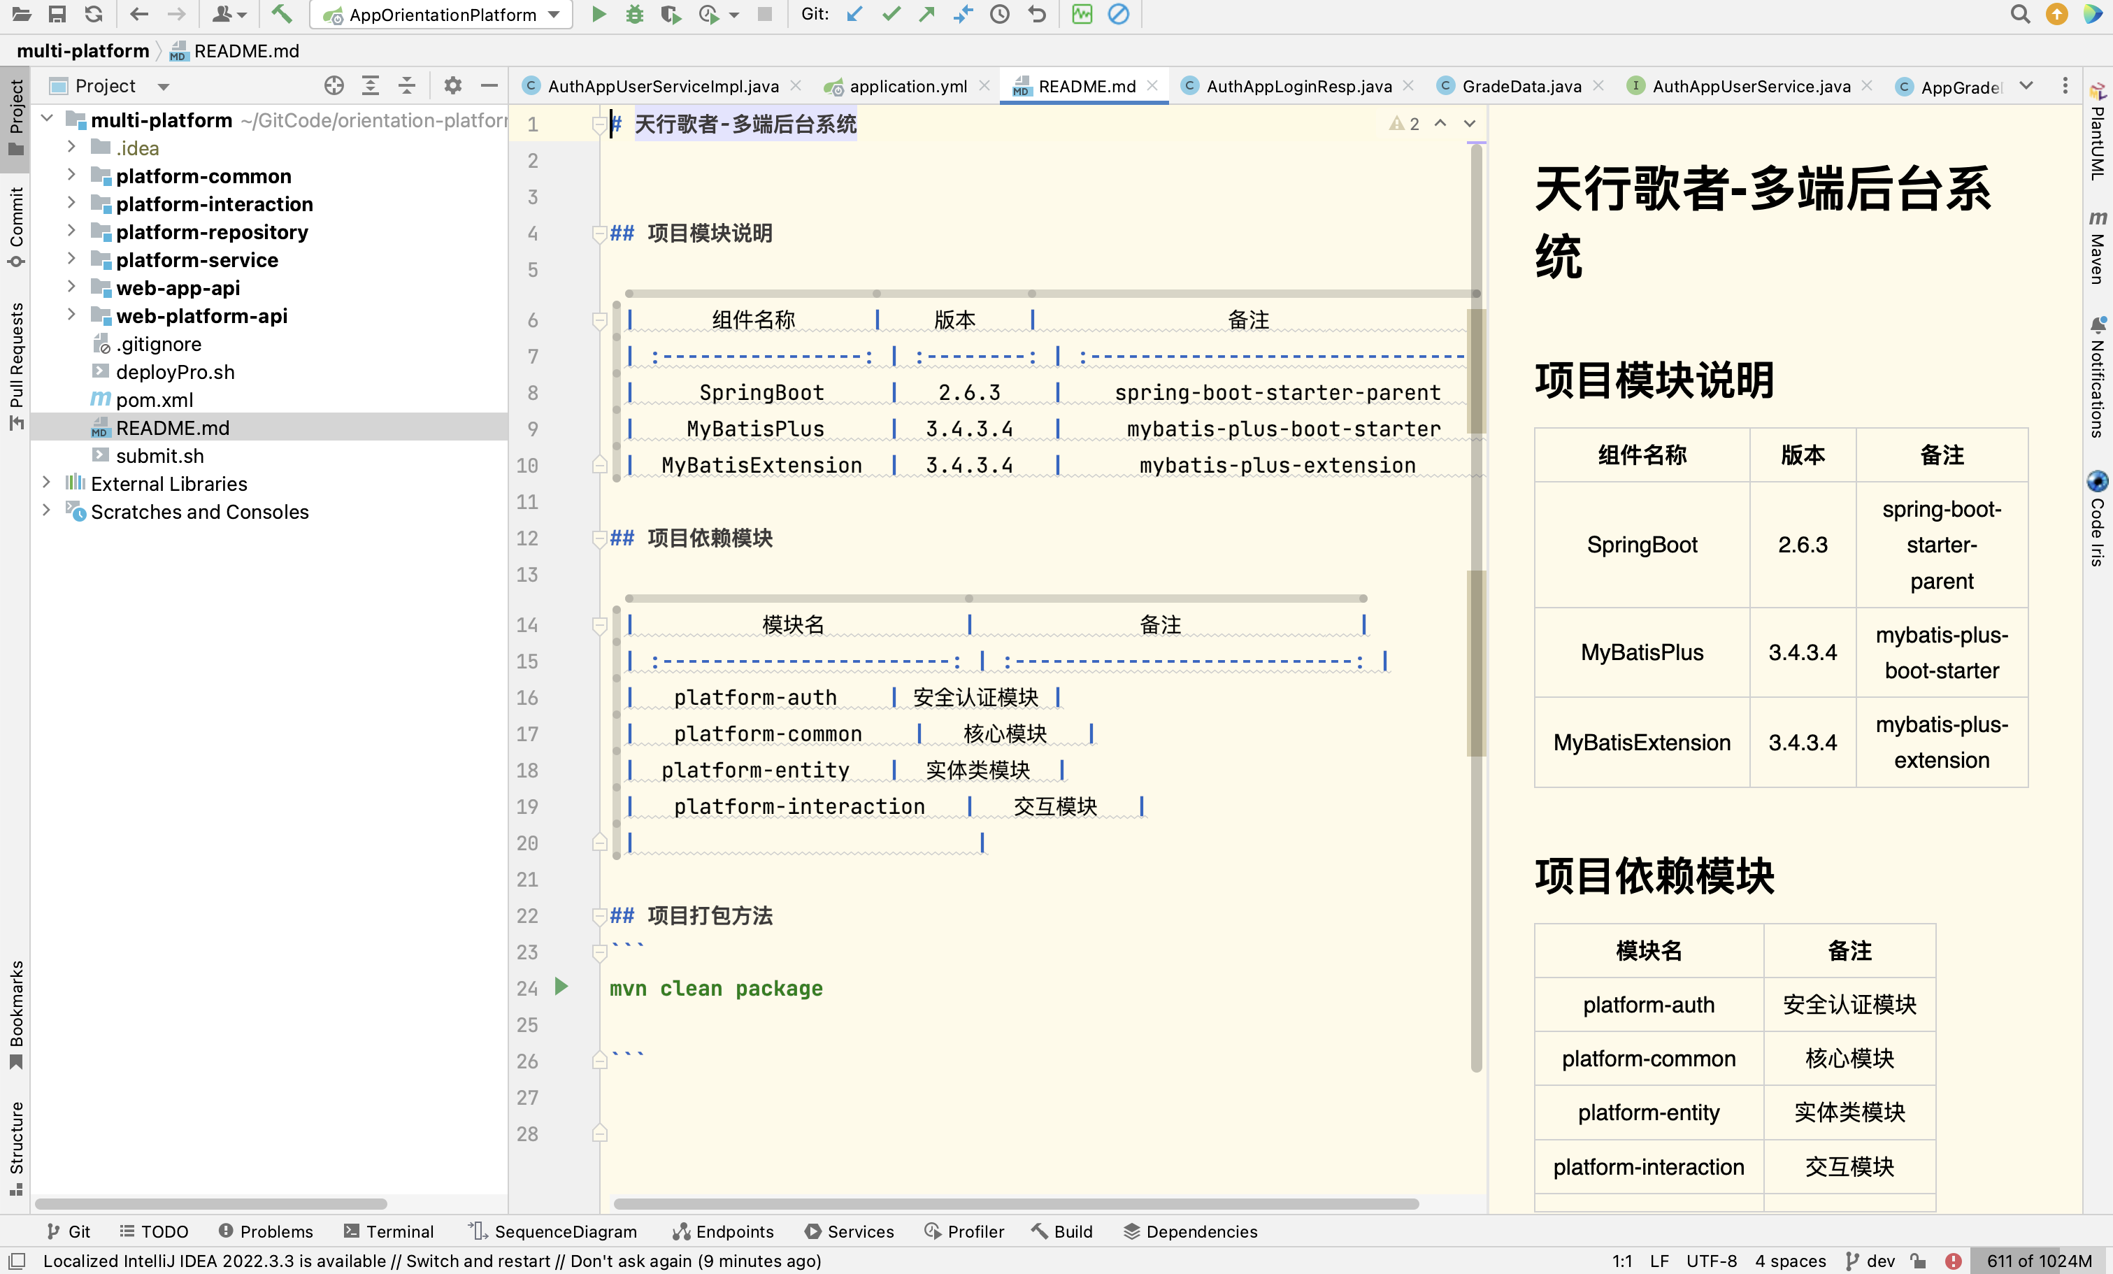
Task: Toggle the Structure side panel
Action: [15, 1148]
